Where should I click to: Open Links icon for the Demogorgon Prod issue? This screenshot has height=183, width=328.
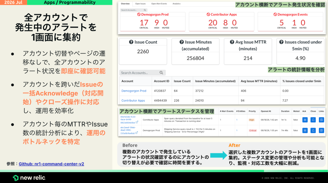coord(321,130)
